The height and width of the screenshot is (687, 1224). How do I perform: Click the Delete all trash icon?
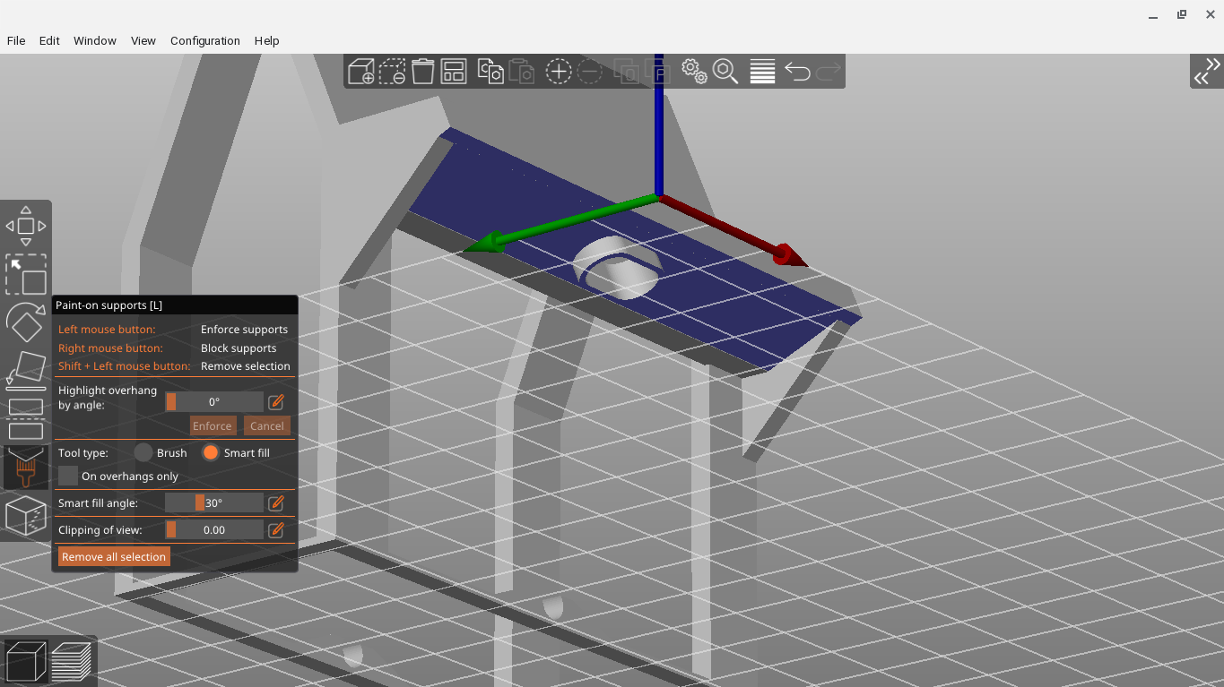click(423, 72)
